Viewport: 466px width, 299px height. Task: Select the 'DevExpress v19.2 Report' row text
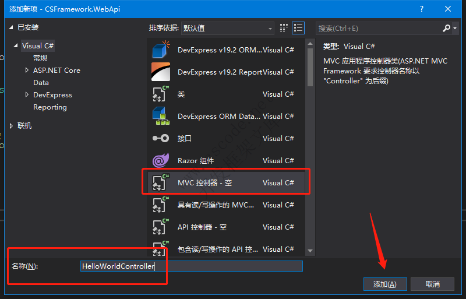(220, 72)
